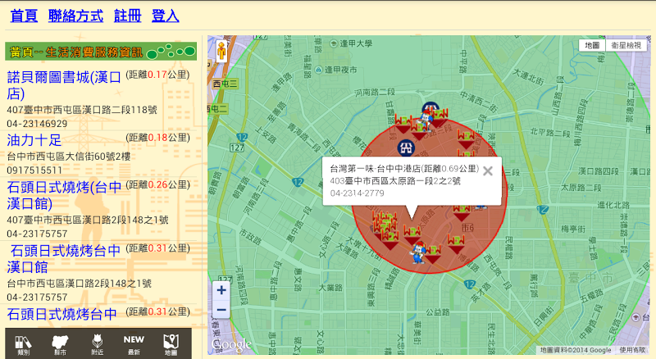Open the 登入 login link

(x=166, y=16)
